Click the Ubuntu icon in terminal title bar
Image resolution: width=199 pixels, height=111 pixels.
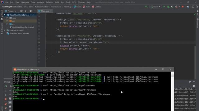point(15,69)
